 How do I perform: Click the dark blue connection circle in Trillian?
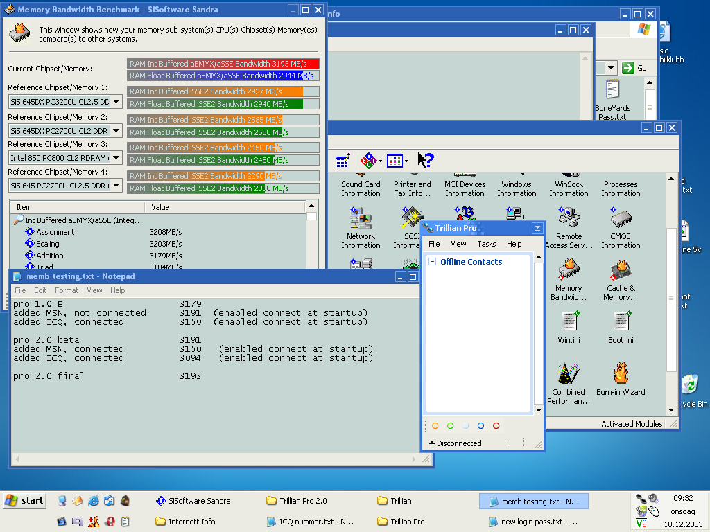click(481, 426)
